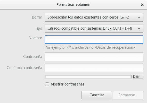Focus the Nombre text field
This screenshot has width=147, height=103.
[94, 39]
